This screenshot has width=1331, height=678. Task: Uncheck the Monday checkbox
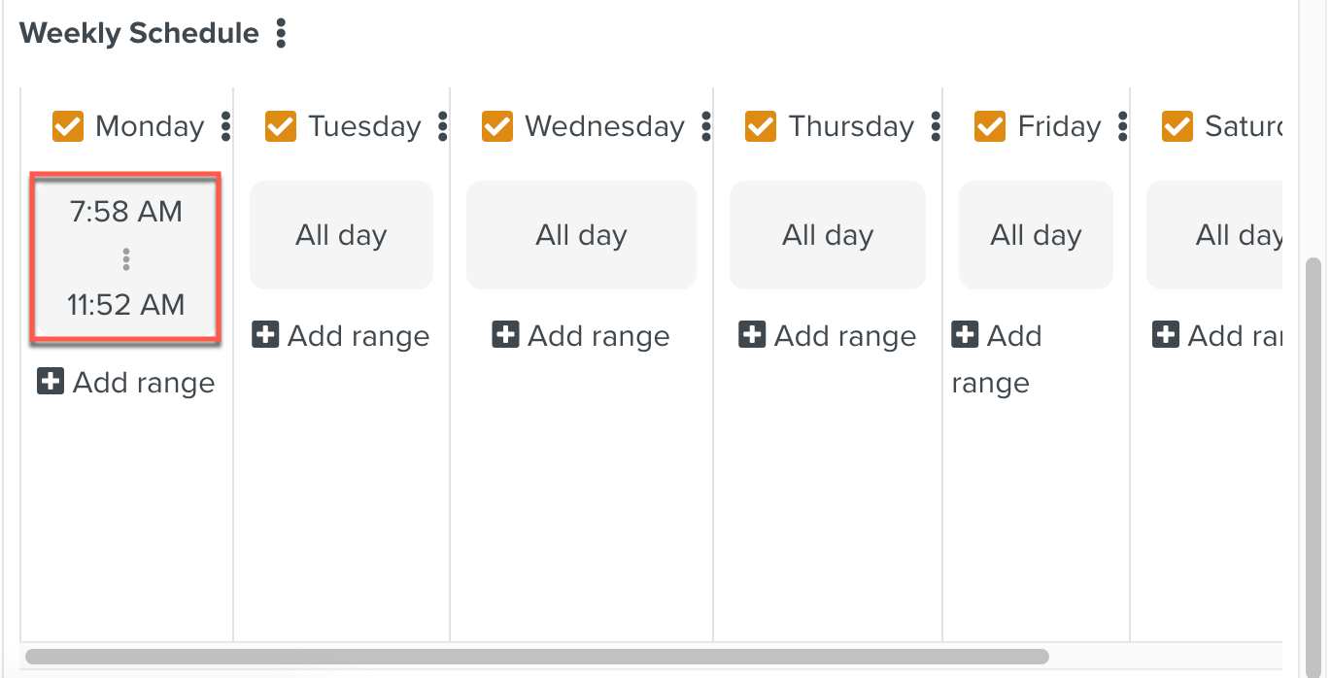tap(68, 126)
